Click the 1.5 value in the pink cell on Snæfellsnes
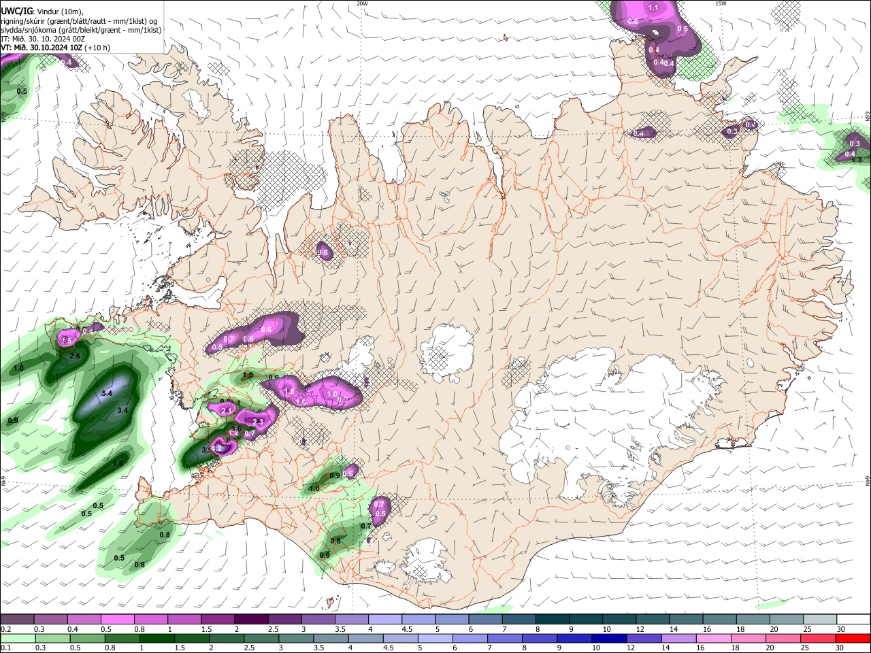Viewport: 871px width, 653px height. (67, 341)
